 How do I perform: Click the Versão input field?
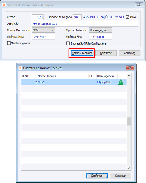[37, 17]
